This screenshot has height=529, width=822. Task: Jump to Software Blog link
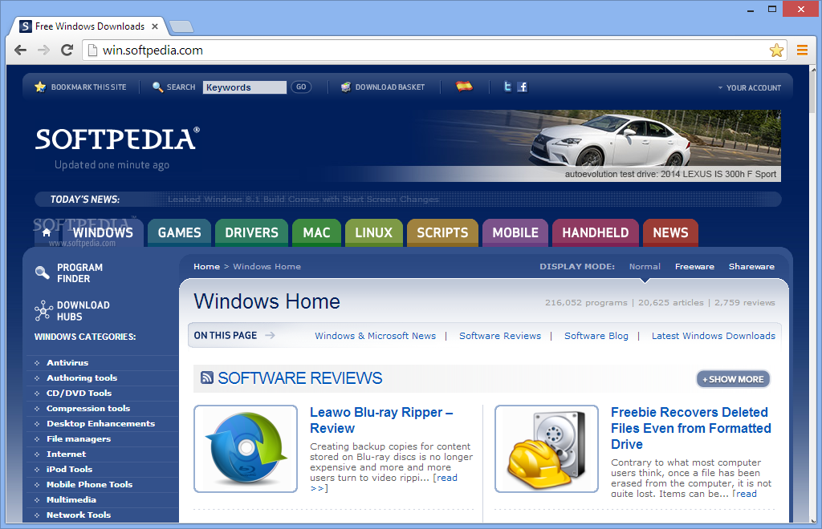coord(596,336)
